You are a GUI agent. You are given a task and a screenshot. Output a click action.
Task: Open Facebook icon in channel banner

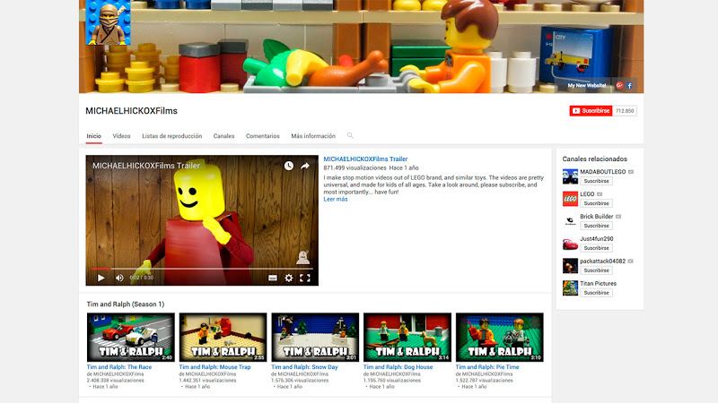(x=630, y=85)
